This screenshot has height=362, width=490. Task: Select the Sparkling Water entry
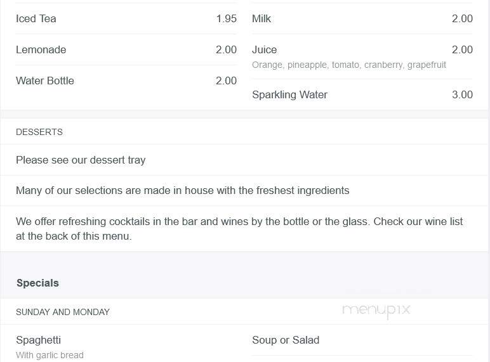click(289, 94)
